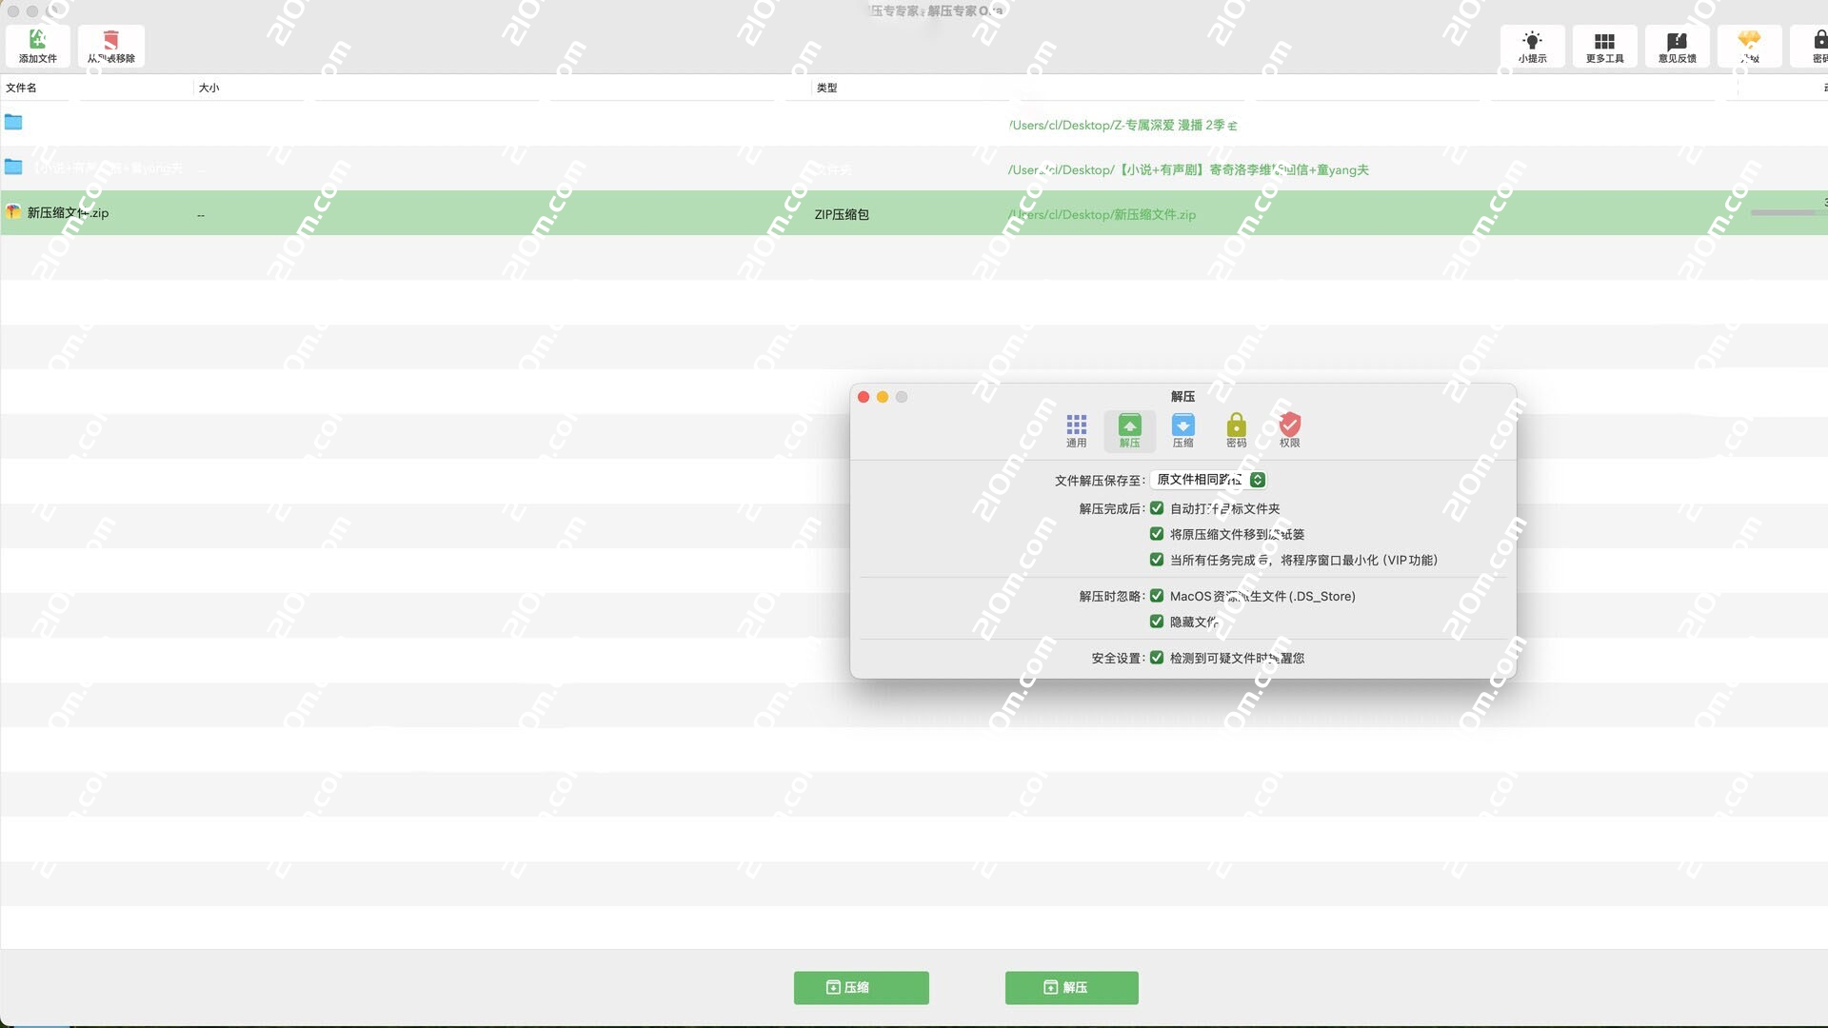Toggle auto-open target folder checkbox

1157,508
